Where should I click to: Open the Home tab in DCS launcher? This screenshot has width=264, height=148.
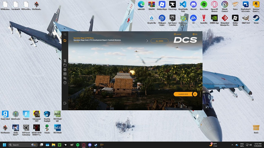[x=65, y=41]
